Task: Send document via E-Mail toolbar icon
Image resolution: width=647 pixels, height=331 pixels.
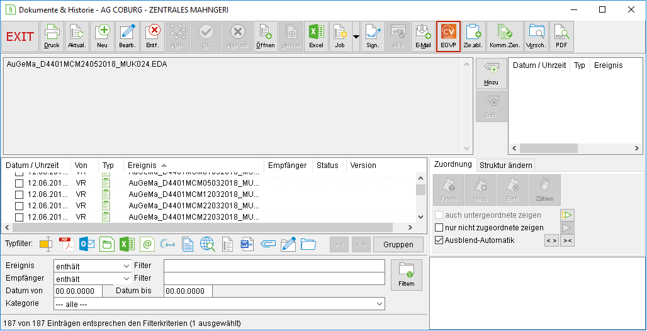Action: tap(423, 36)
